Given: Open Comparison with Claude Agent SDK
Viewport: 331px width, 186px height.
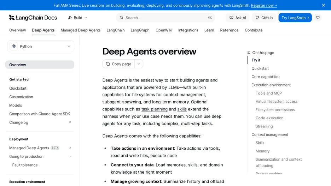Looking at the screenshot, I should coord(40,114).
